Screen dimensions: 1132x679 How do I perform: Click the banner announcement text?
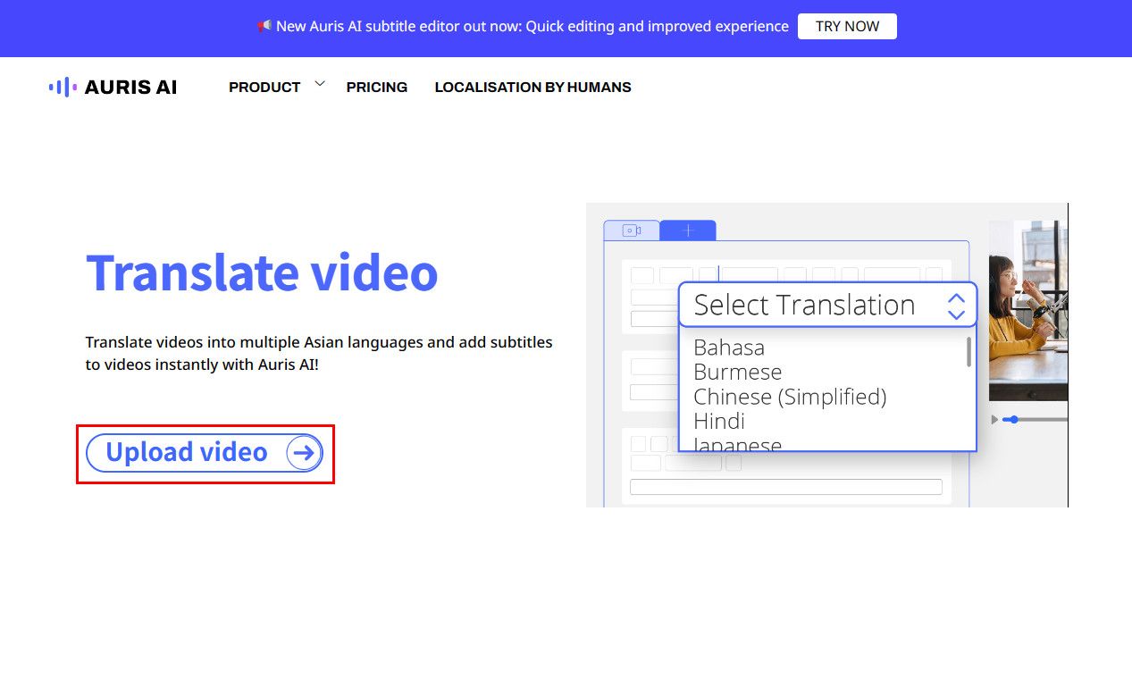532,27
